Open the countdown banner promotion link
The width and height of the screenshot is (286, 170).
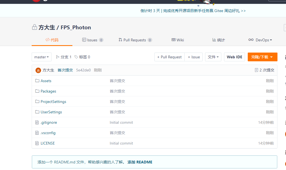193,11
